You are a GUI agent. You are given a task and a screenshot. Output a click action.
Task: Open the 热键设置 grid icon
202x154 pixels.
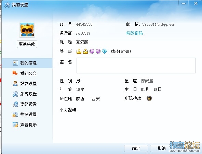(15, 115)
